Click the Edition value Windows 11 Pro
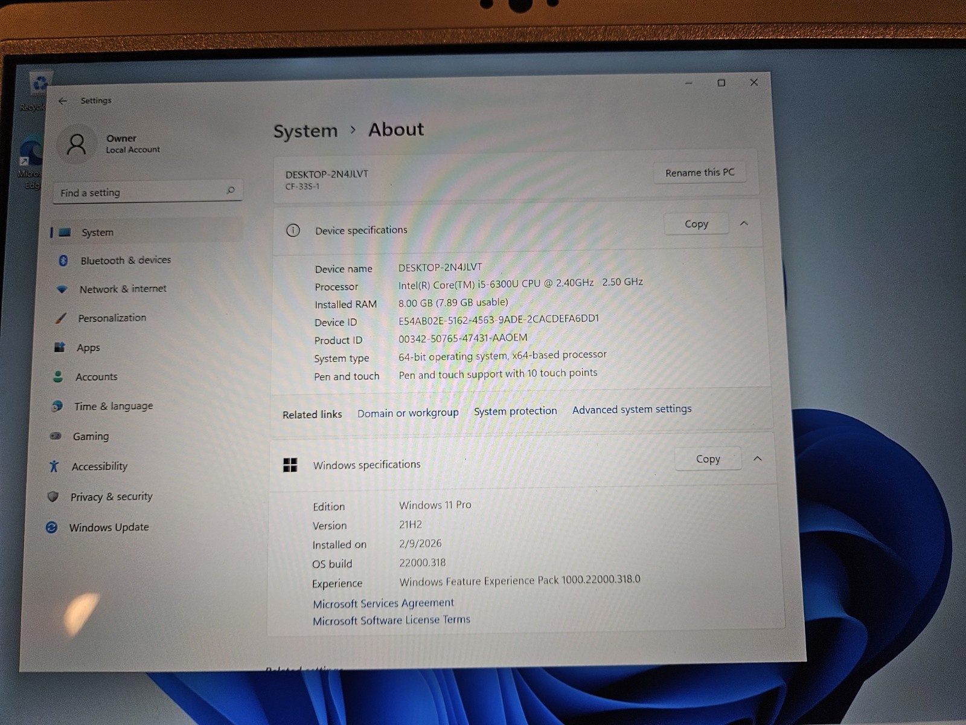The width and height of the screenshot is (966, 725). click(x=435, y=505)
